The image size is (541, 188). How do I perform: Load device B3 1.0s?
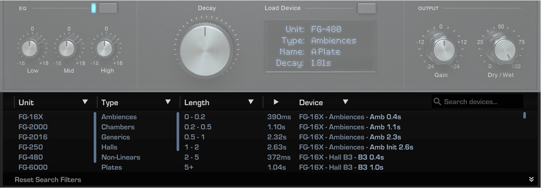click(341, 167)
